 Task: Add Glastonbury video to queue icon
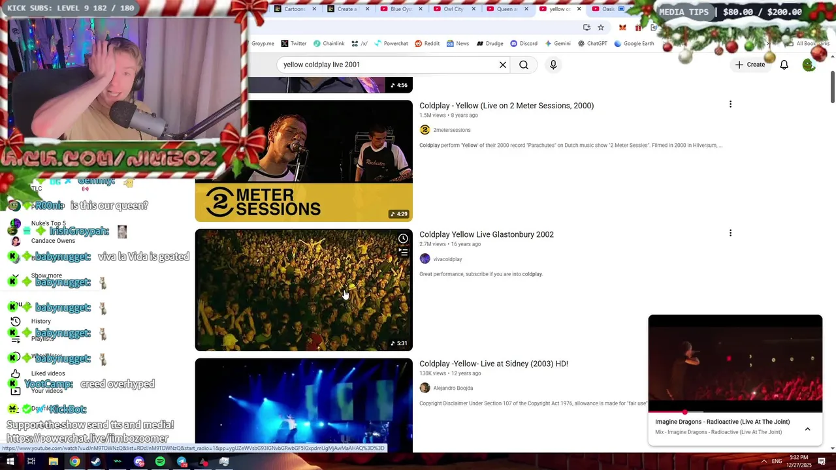(x=403, y=252)
